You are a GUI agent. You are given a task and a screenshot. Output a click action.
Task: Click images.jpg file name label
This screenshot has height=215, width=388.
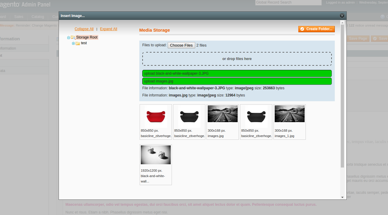point(216,136)
